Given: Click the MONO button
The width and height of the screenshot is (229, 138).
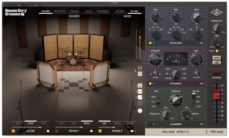Looking at the screenshot, I should point(217,58).
